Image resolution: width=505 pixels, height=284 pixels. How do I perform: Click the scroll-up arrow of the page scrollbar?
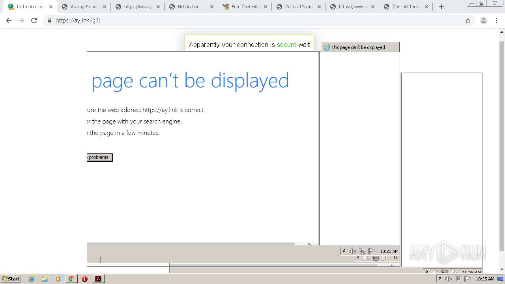click(502, 32)
